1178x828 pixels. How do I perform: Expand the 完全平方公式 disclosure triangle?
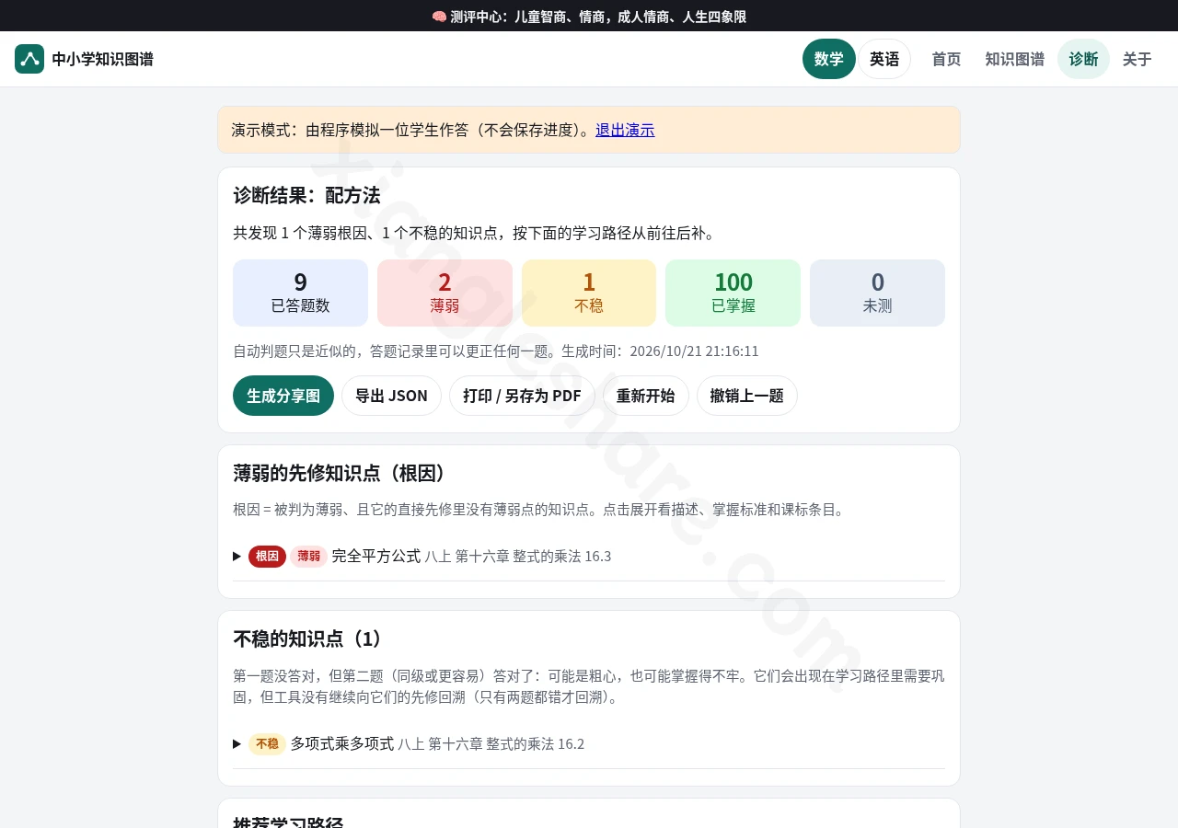[237, 557]
